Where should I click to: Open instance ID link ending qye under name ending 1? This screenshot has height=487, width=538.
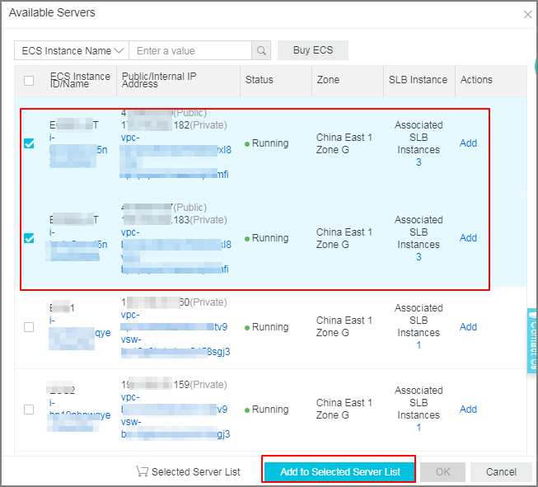point(80,332)
